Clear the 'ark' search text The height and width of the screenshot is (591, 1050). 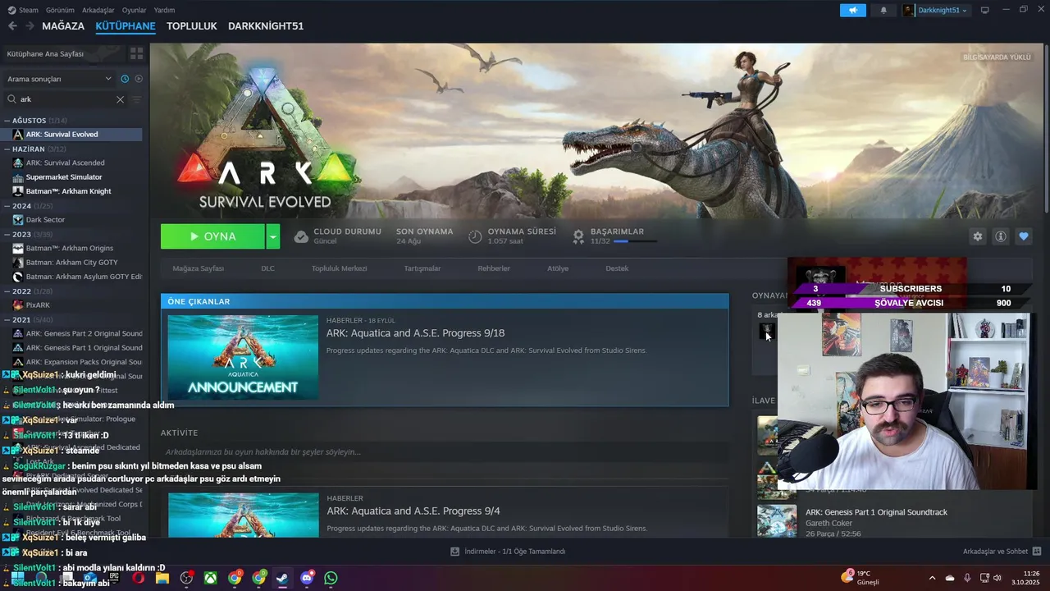pos(120,99)
